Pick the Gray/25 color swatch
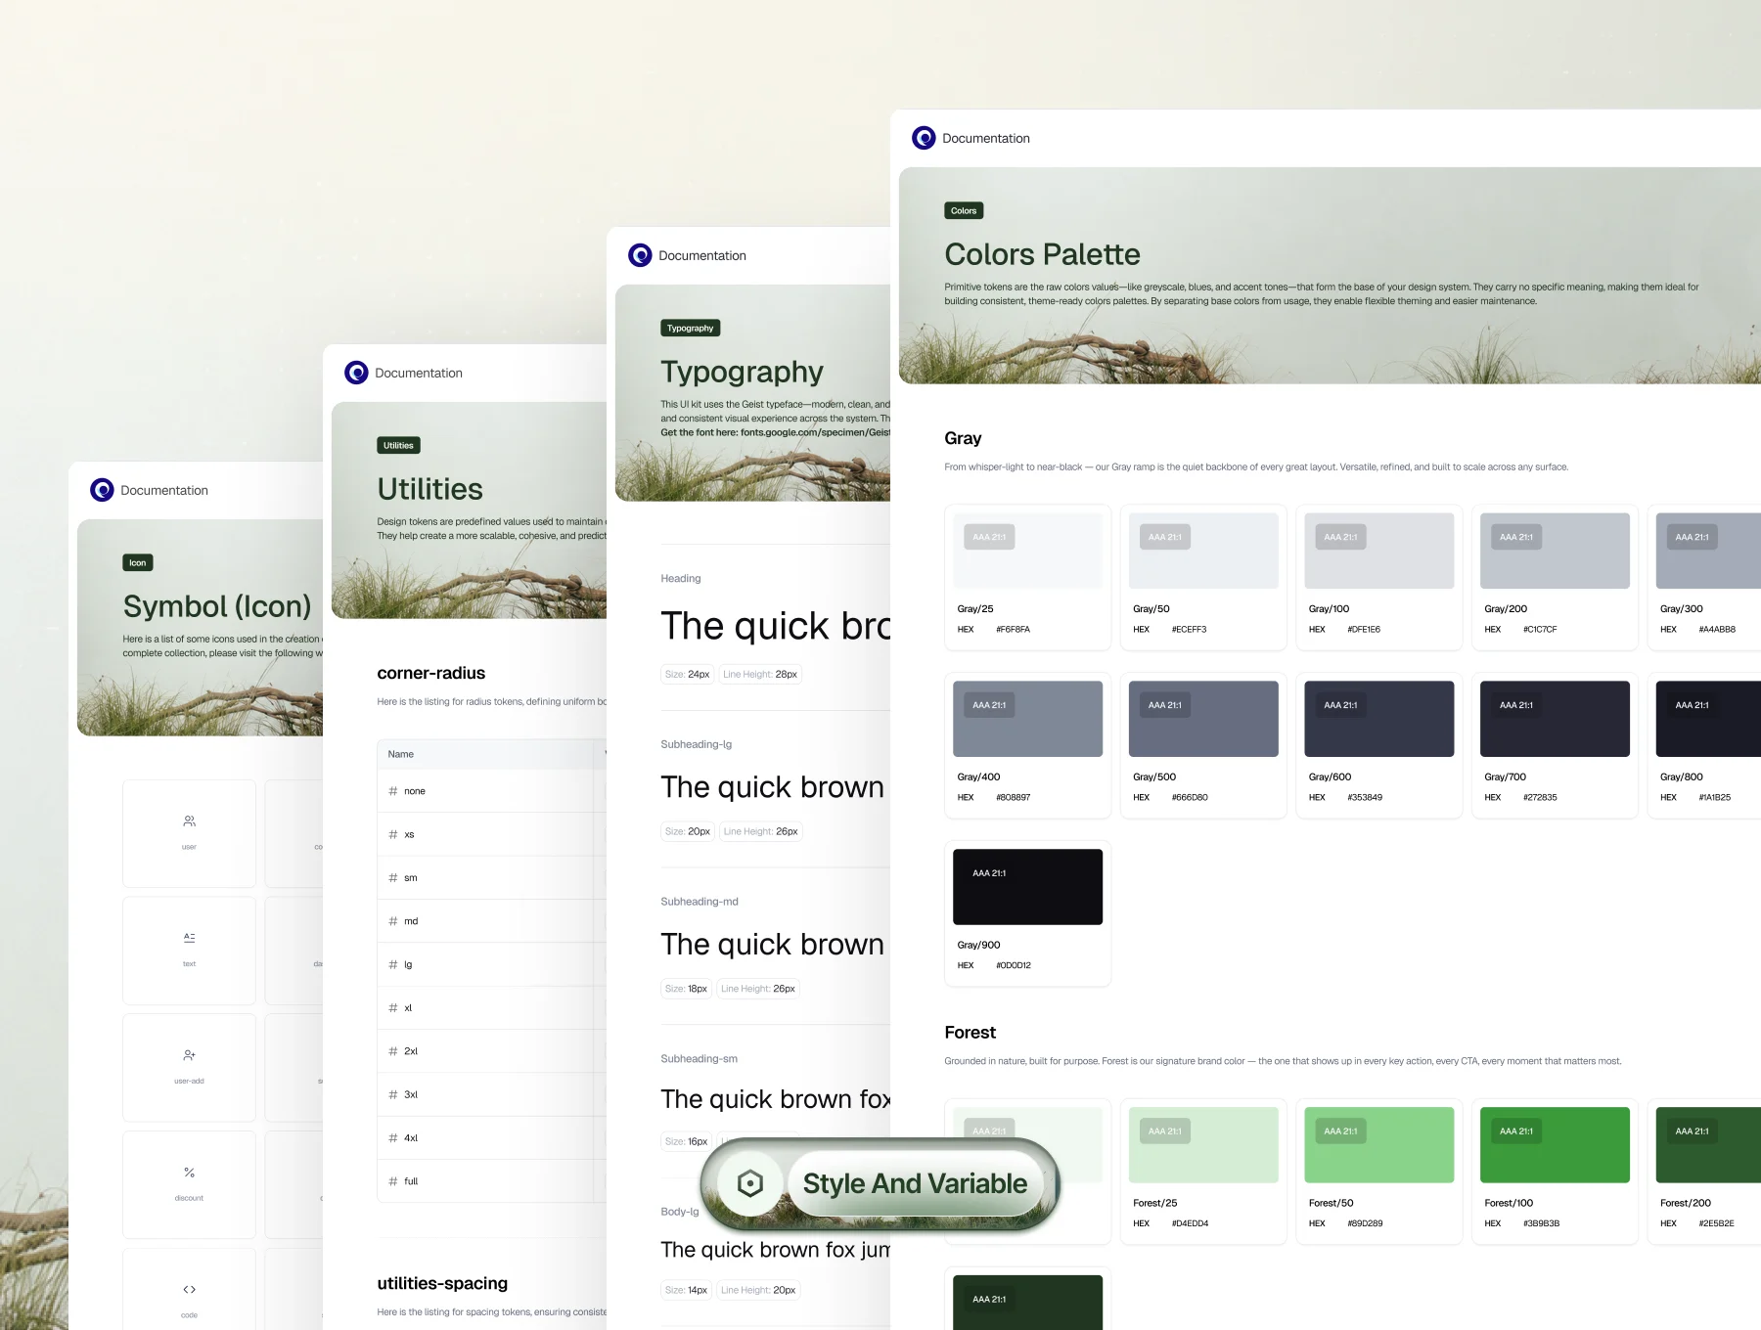 1027,551
